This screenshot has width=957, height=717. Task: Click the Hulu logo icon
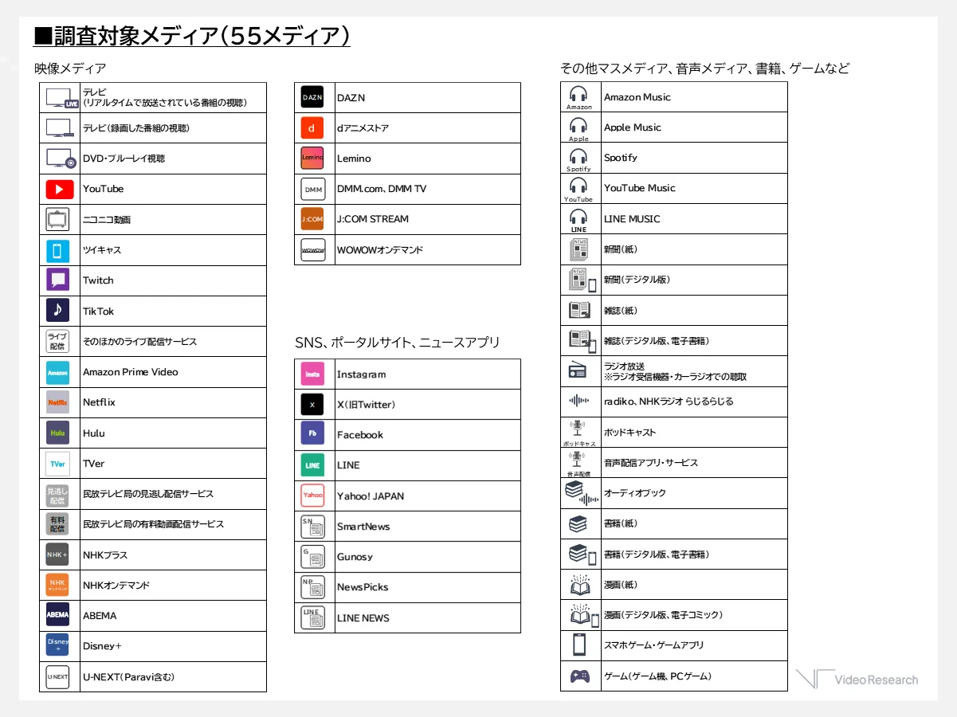pos(58,433)
